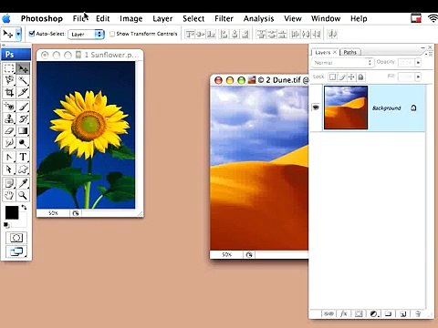Image resolution: width=438 pixels, height=328 pixels.
Task: Open new adjustment layer menu
Action: click(374, 313)
